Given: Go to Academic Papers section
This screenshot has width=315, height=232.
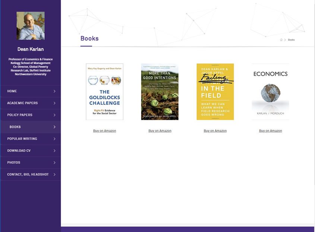Looking at the screenshot, I should click(x=22, y=103).
